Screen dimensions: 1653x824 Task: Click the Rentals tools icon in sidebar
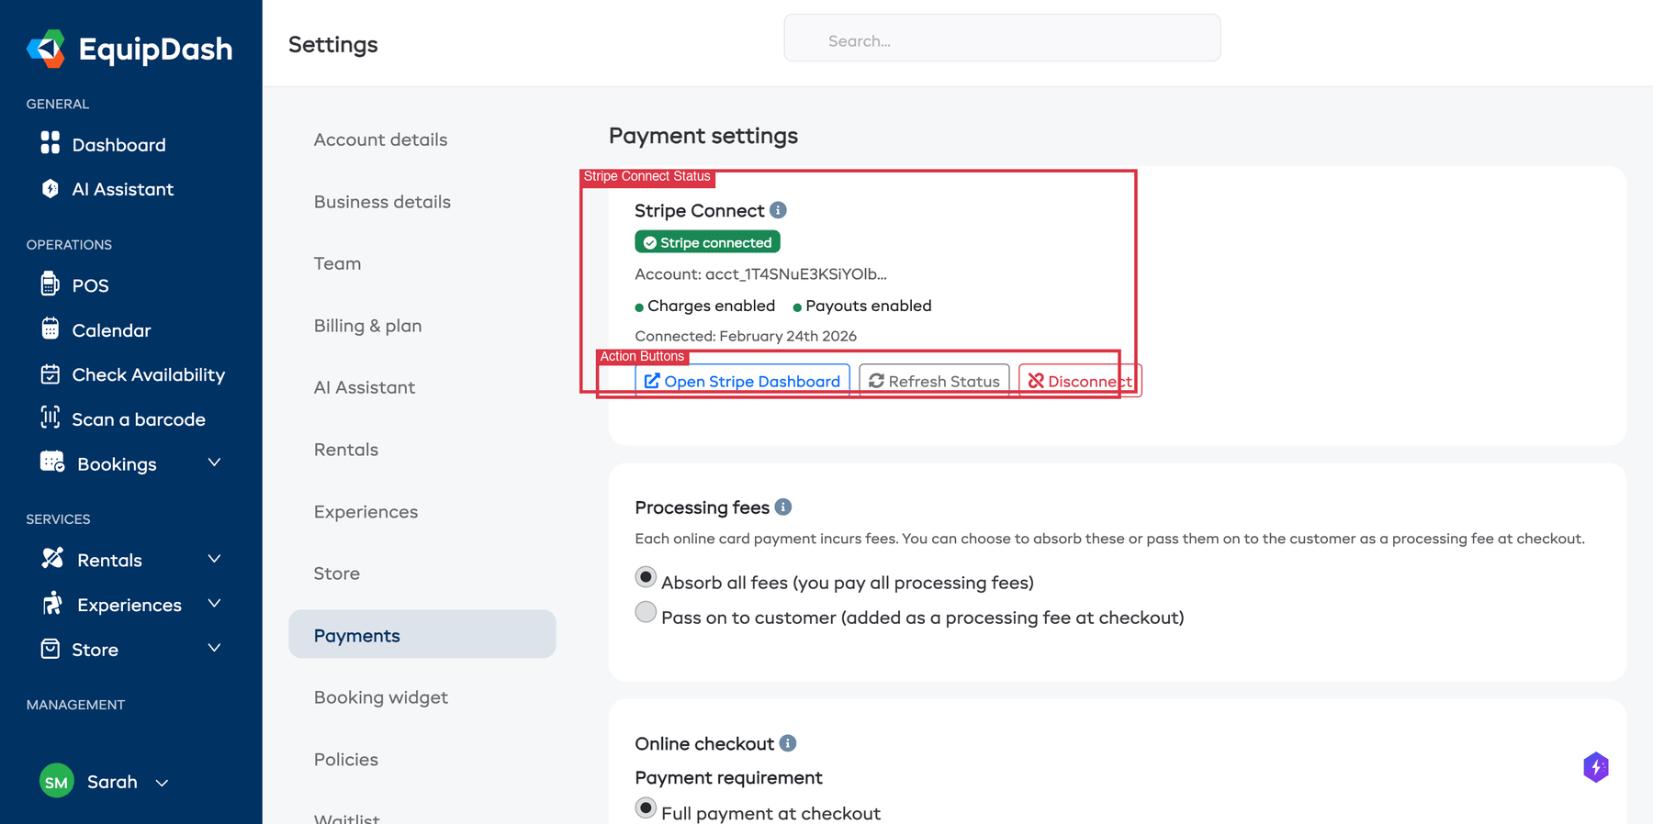point(52,558)
